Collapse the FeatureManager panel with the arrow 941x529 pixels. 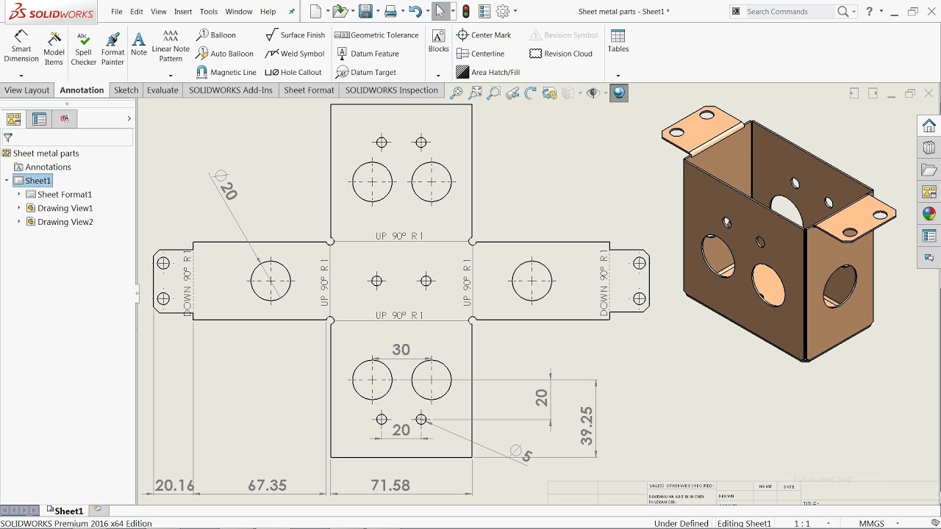click(x=129, y=118)
